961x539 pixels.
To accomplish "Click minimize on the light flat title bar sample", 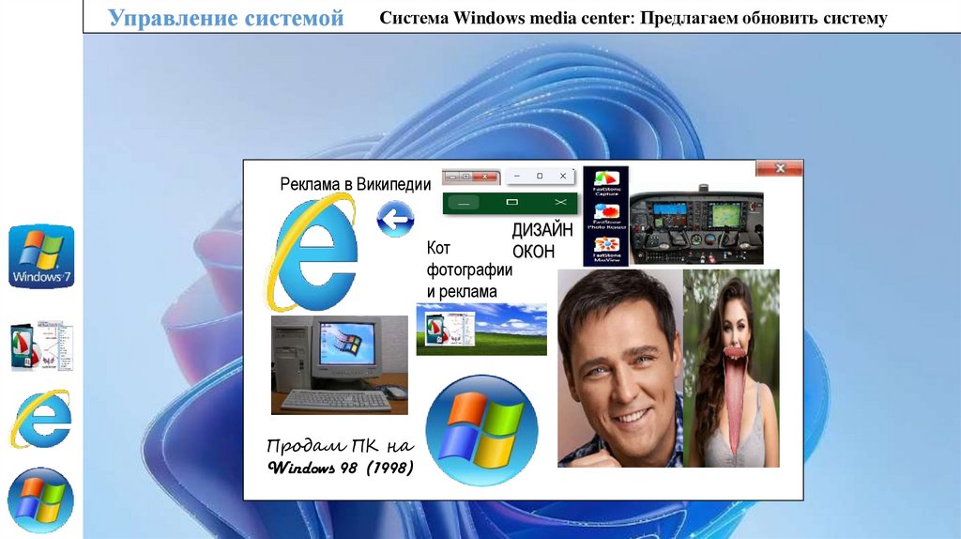I will (x=517, y=176).
